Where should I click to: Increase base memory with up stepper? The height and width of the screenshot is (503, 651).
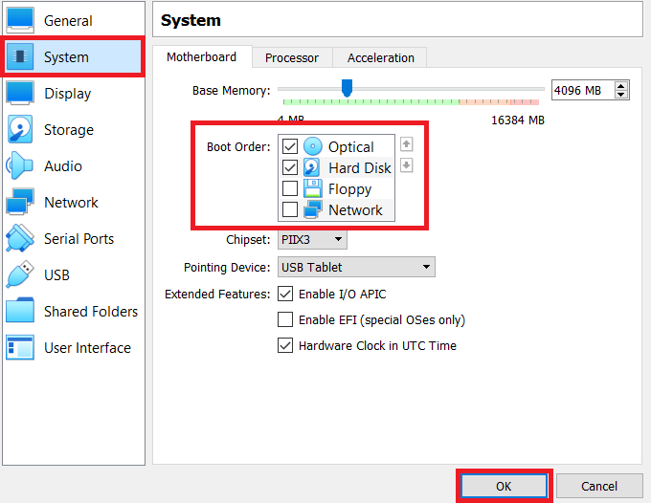pyautogui.click(x=620, y=86)
